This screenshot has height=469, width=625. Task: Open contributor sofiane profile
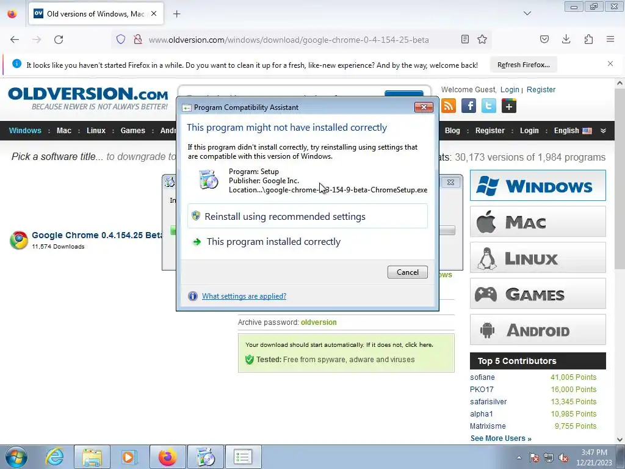pos(482,377)
